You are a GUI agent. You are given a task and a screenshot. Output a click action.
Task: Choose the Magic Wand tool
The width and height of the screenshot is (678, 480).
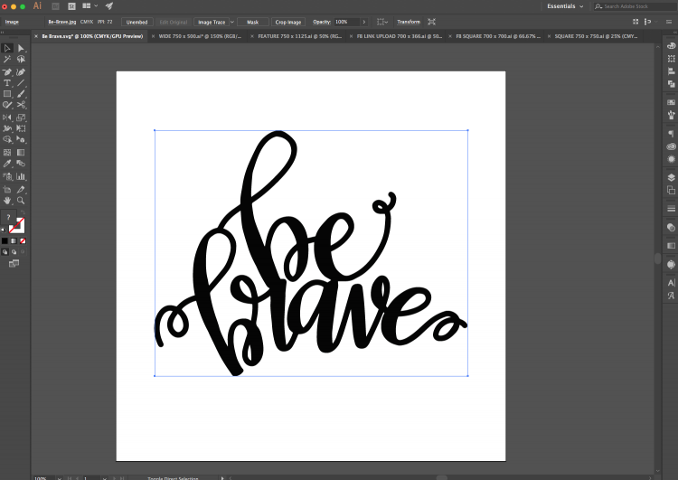coord(7,60)
